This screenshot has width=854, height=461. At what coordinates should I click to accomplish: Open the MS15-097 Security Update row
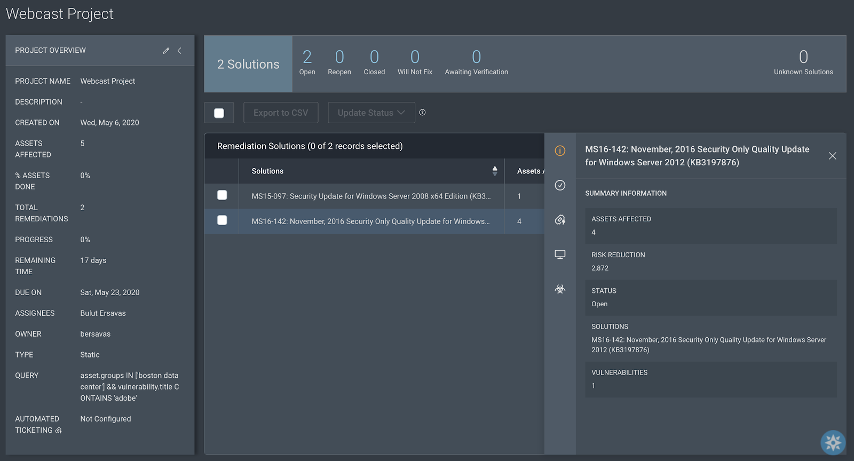click(370, 196)
